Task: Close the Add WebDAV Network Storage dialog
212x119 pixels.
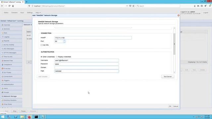Action: tap(179, 16)
